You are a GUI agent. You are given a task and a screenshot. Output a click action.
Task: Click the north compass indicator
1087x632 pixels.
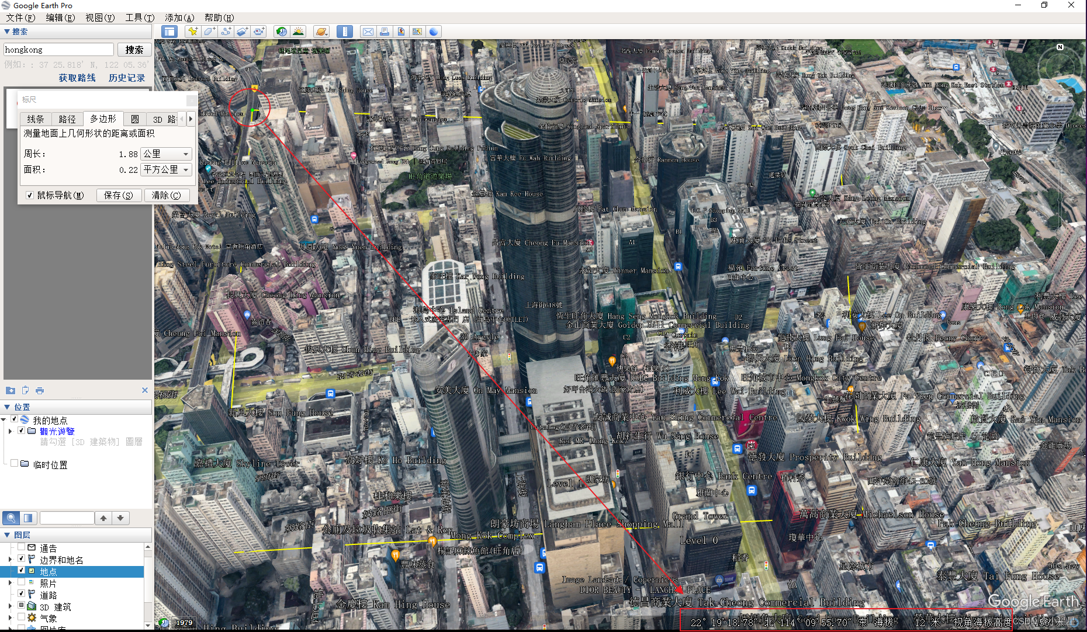point(1060,47)
